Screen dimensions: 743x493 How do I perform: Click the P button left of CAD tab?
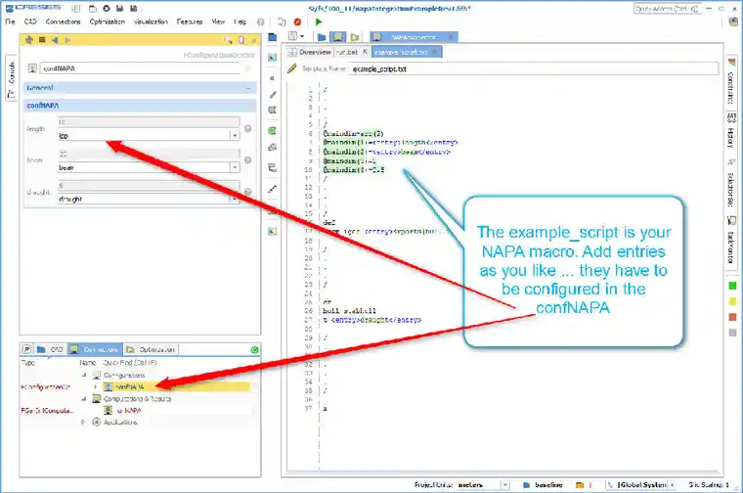(x=27, y=349)
